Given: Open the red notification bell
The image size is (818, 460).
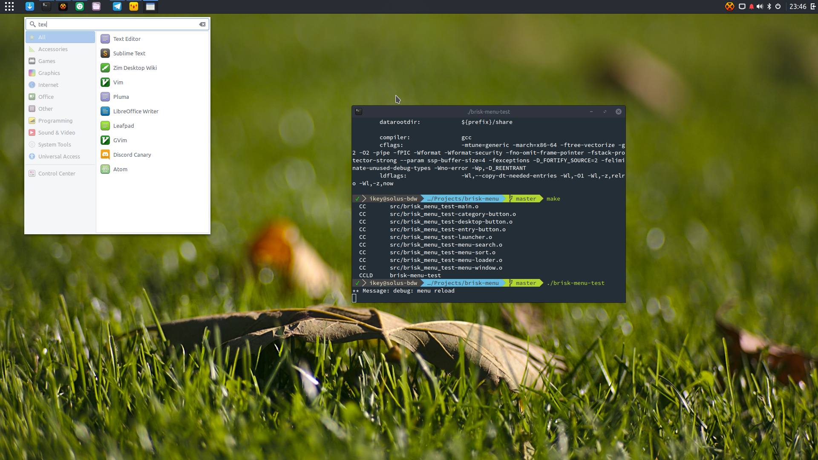Looking at the screenshot, I should pyautogui.click(x=752, y=6).
